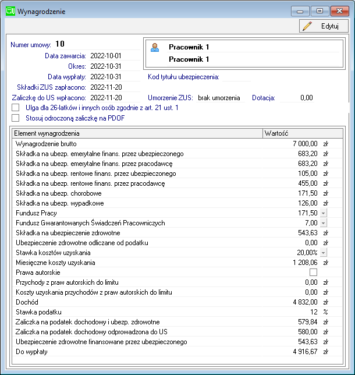This screenshot has height=375, width=355.
Task: Click the green app icon in title bar
Action: tap(10, 11)
